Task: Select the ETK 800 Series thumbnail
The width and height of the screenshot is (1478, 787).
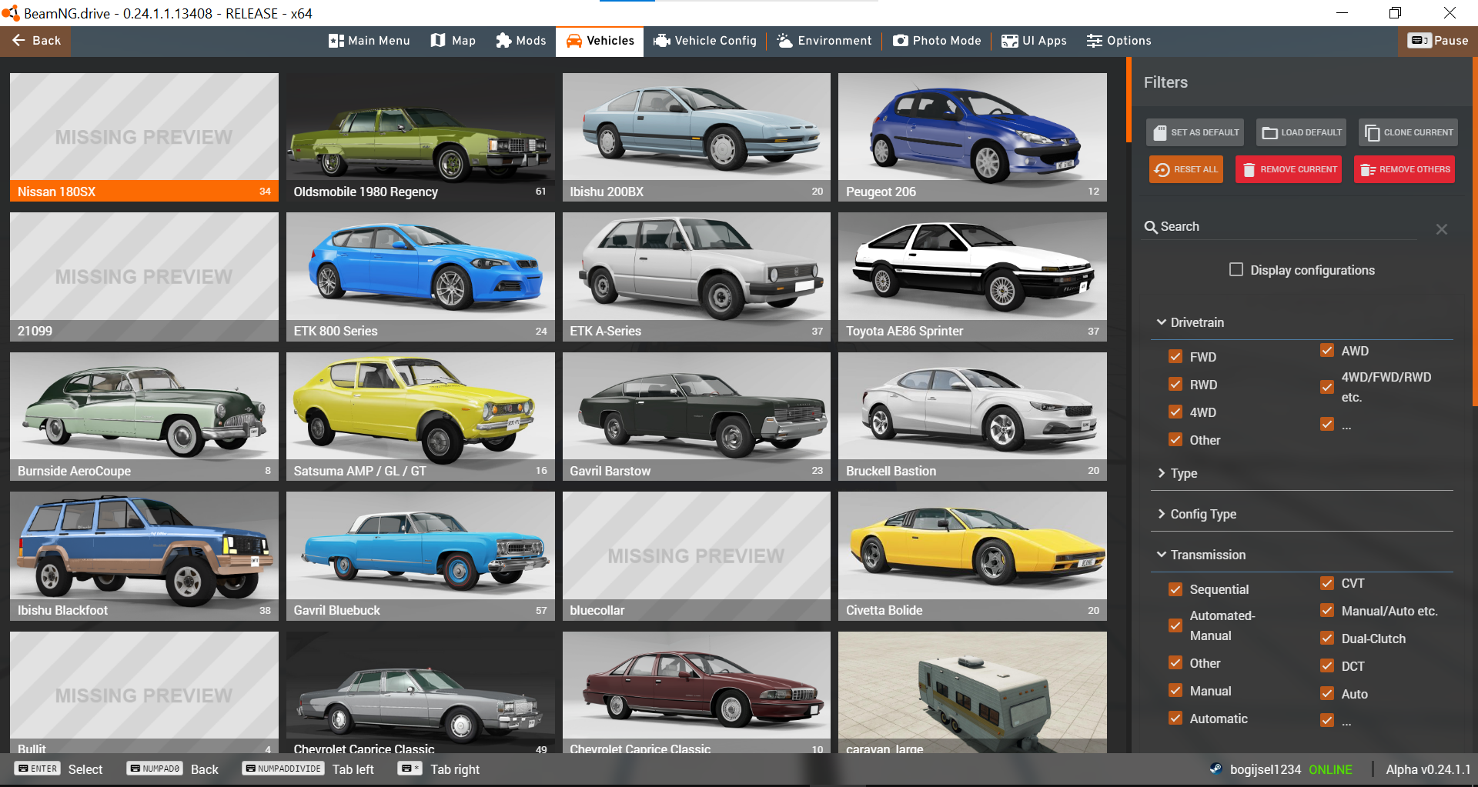Action: (x=420, y=277)
